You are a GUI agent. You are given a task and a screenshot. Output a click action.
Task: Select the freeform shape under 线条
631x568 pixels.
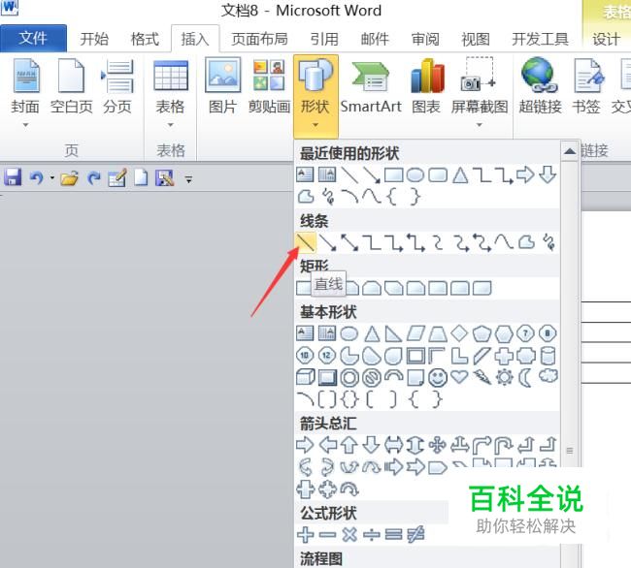(x=526, y=242)
